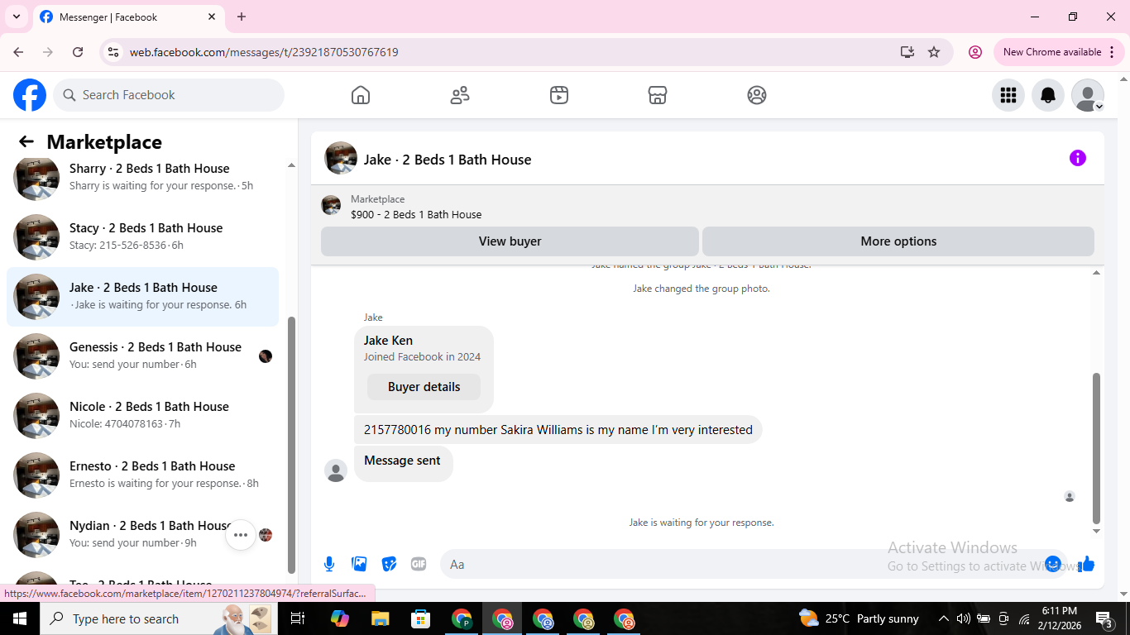Screen dimensions: 1130x635
Task: Open three-dot options on Nydian conversation
Action: [x=241, y=535]
